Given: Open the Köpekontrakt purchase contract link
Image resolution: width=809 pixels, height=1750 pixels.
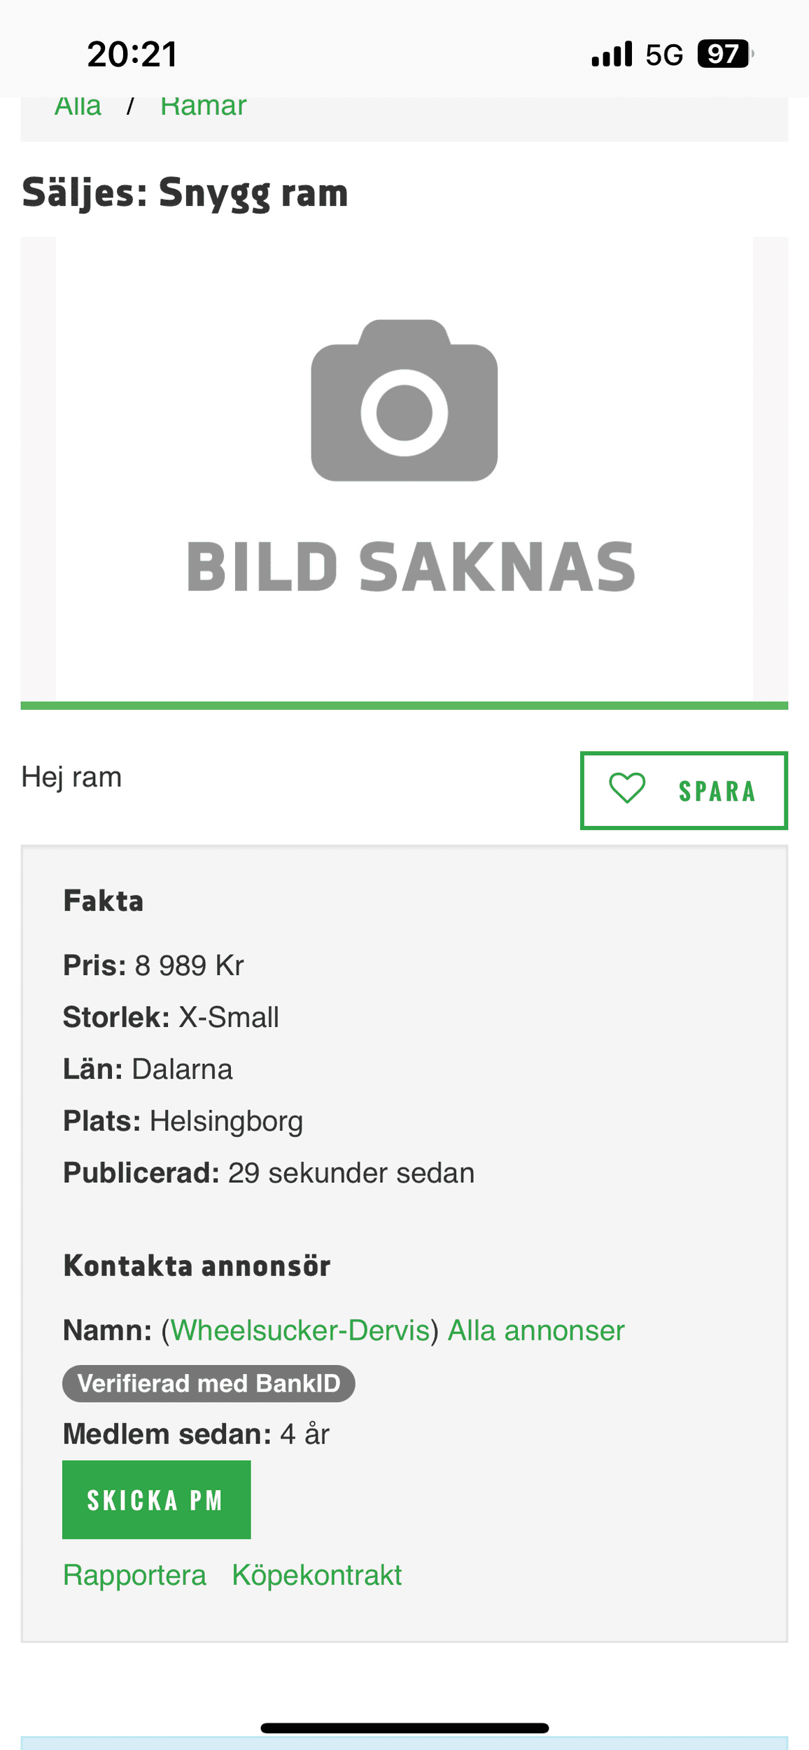Looking at the screenshot, I should point(316,1576).
